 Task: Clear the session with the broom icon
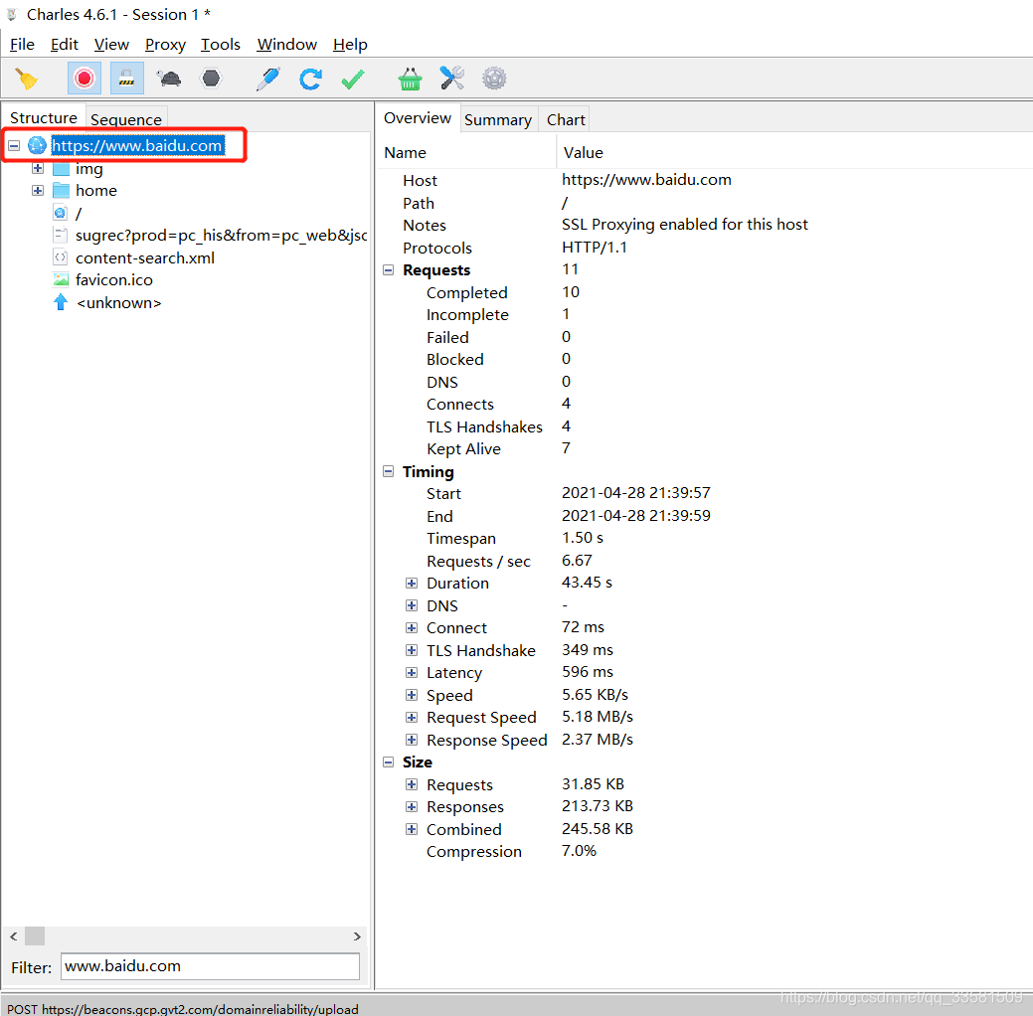tap(27, 79)
